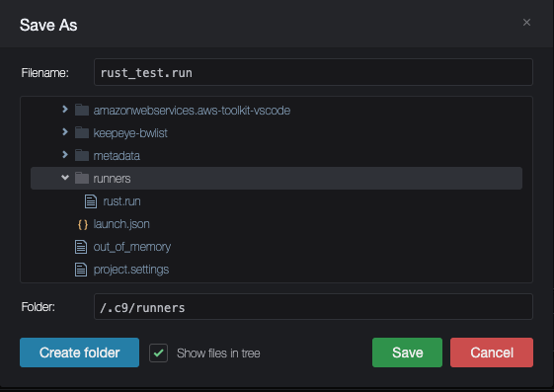554x392 pixels.
Task: Click the runners folder icon
Action: tap(82, 178)
